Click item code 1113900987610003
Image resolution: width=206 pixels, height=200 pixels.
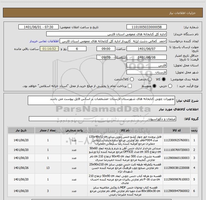point(177,179)
